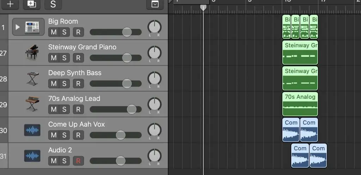361x175 pixels.
Task: Select first audio region on Audio 2 track
Action: click(300, 156)
